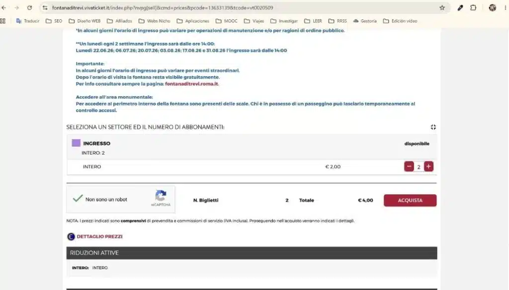This screenshot has width=509, height=290.
Task: Open the Viajes bookmark folder
Action: pos(254,21)
